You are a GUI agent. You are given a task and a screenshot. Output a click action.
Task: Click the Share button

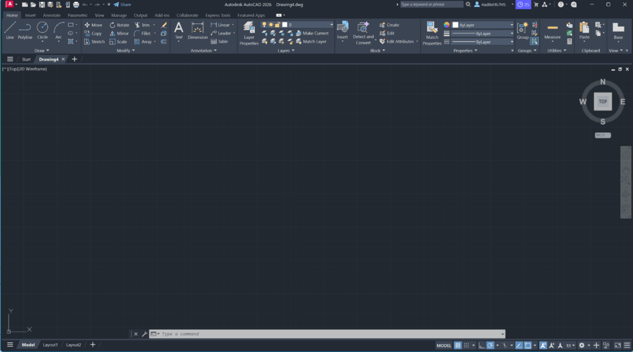pos(122,4)
